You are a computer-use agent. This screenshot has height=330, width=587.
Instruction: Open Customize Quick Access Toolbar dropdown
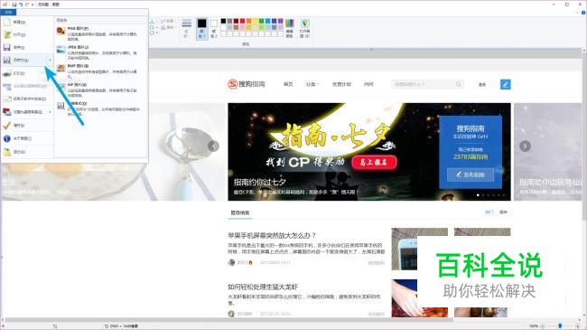pyautogui.click(x=33, y=5)
